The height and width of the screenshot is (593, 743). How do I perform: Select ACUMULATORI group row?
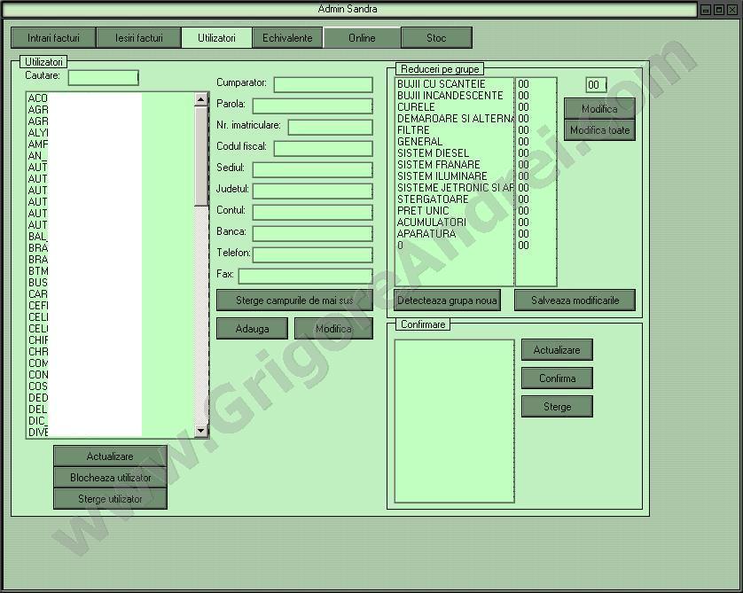(454, 222)
